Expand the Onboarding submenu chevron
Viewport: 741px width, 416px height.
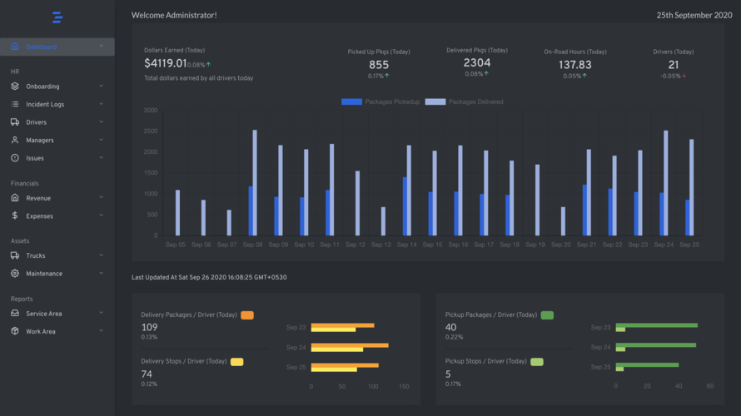[x=101, y=86]
